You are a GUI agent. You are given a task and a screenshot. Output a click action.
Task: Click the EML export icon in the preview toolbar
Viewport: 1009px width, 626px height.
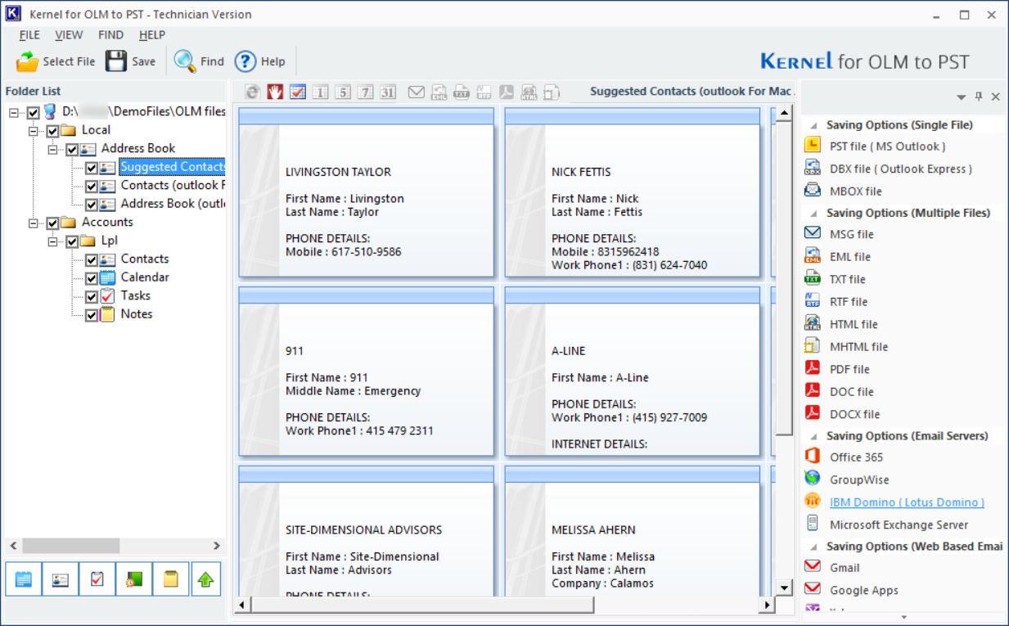[439, 92]
